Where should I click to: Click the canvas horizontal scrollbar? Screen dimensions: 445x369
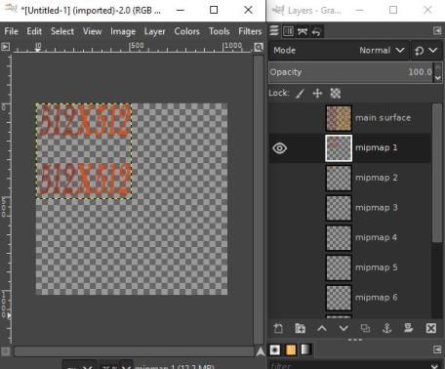coord(134,351)
